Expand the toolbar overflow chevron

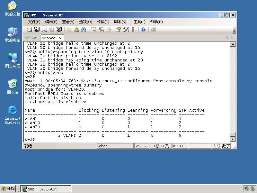click(234, 32)
